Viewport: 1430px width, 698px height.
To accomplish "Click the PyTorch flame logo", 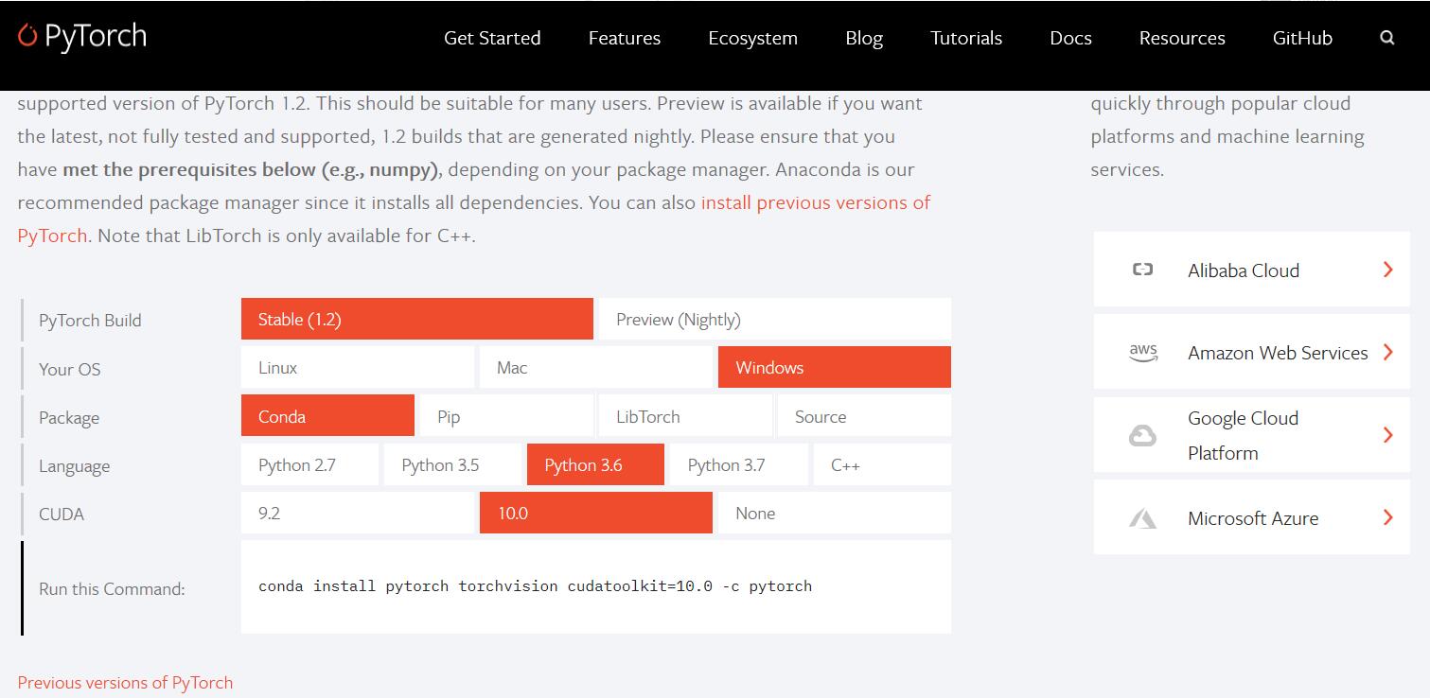I will (27, 36).
